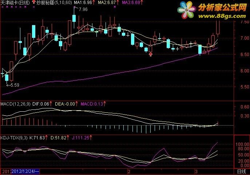Click the purple J:111.25 reading
This screenshot has height=175, width=250.
[80, 138]
